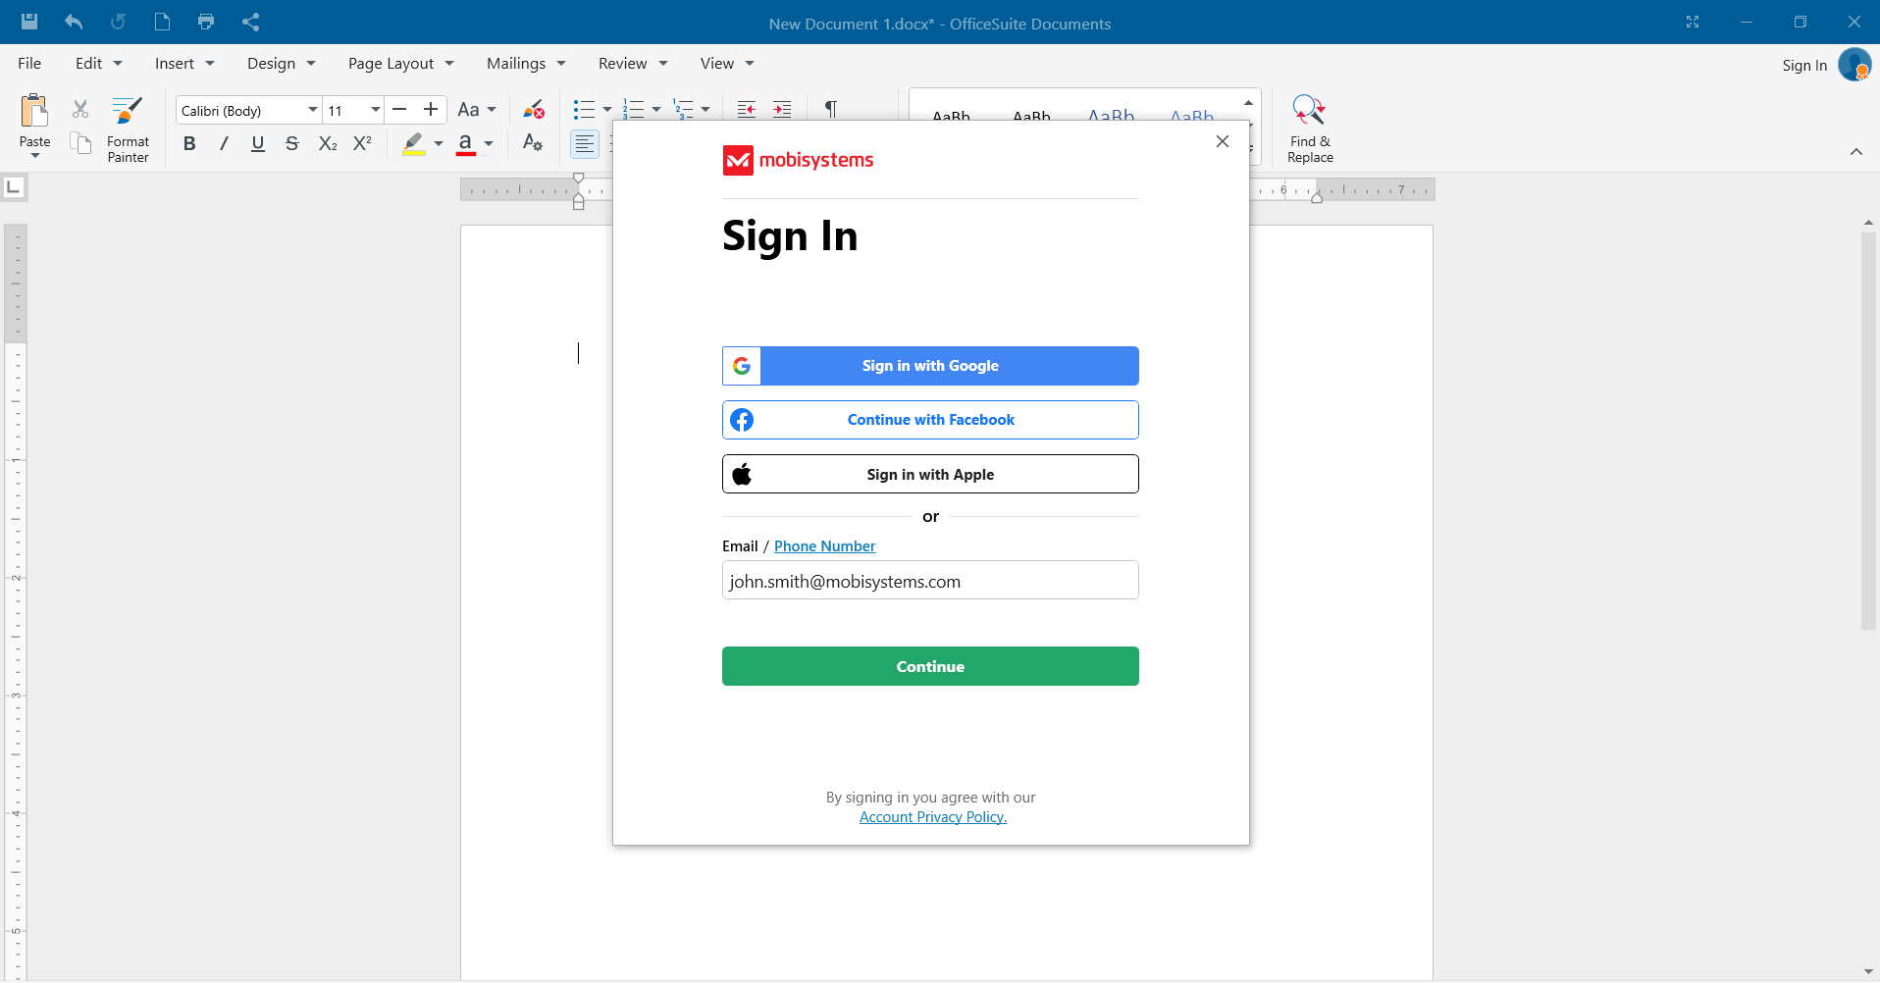Click the Cut scissors icon

[80, 109]
